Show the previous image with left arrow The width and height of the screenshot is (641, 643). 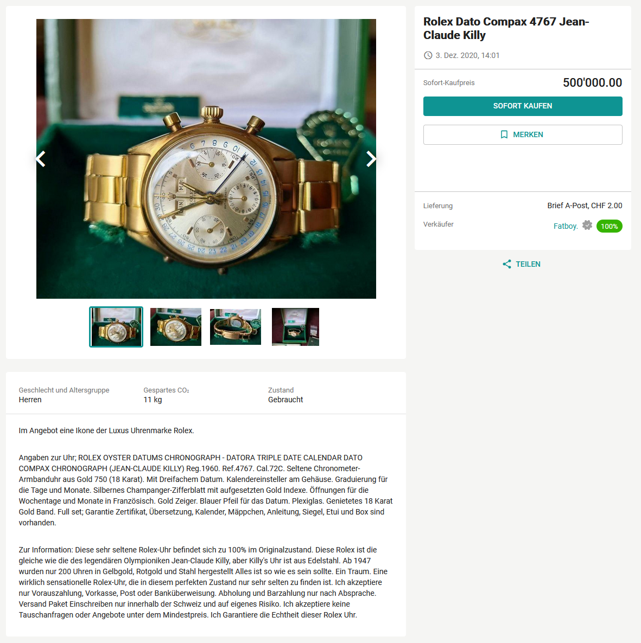tap(41, 159)
